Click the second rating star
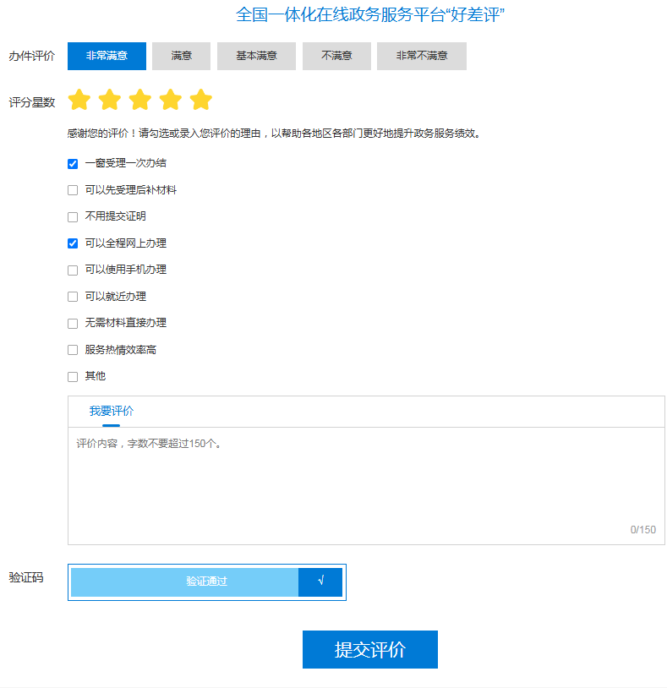This screenshot has width=667, height=688. tap(110, 101)
